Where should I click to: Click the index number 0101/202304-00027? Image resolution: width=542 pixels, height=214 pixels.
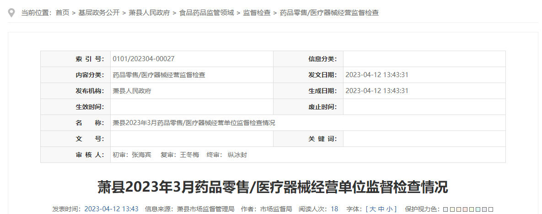click(x=143, y=59)
